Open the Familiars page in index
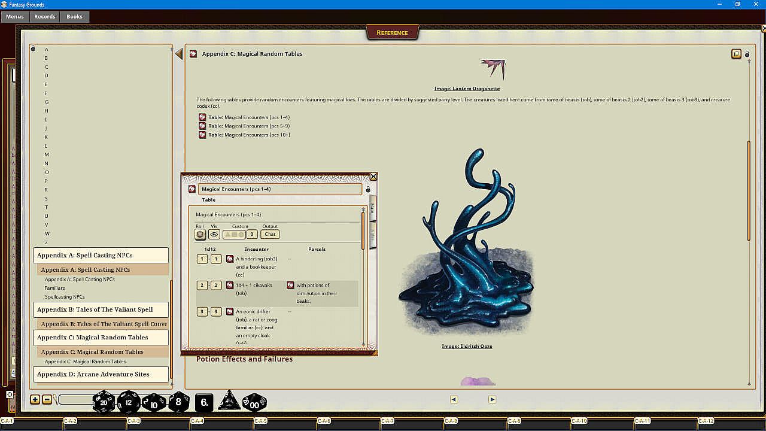The image size is (766, 431). pos(55,288)
